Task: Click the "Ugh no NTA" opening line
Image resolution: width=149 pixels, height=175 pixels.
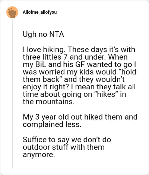Action: point(43,34)
